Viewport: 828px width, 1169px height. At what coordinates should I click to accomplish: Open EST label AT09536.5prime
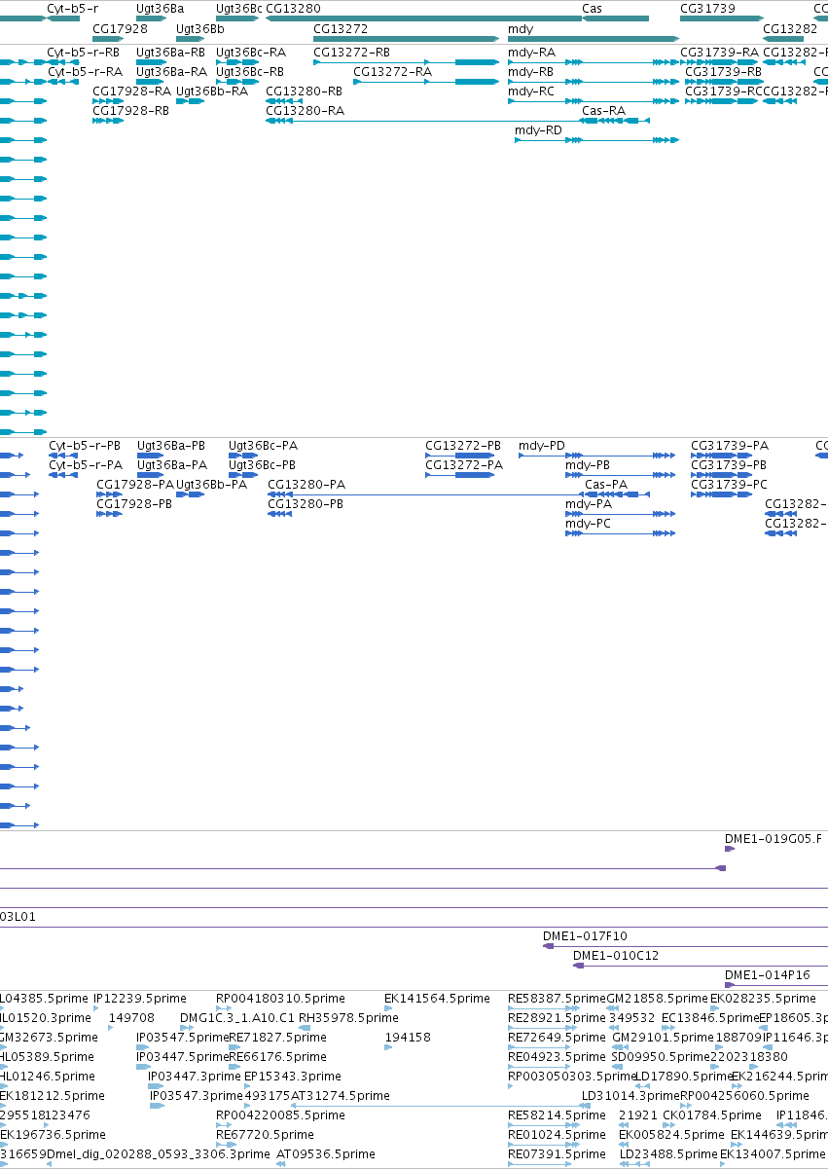coord(326,1153)
